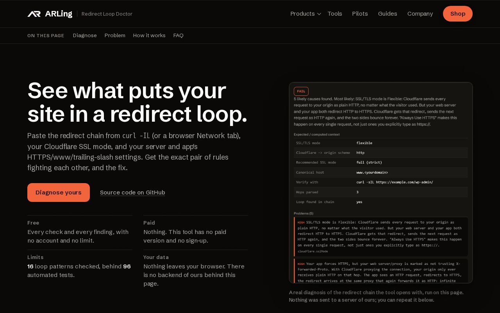Expand the Products dropdown chevron
The image size is (500, 313).
(x=319, y=14)
